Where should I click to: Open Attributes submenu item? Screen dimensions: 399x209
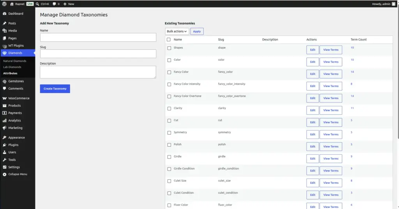click(x=10, y=73)
